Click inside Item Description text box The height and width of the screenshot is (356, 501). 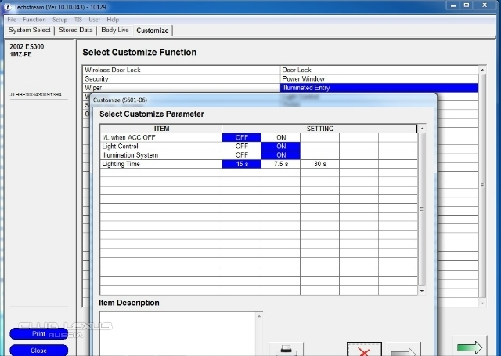tap(178, 334)
